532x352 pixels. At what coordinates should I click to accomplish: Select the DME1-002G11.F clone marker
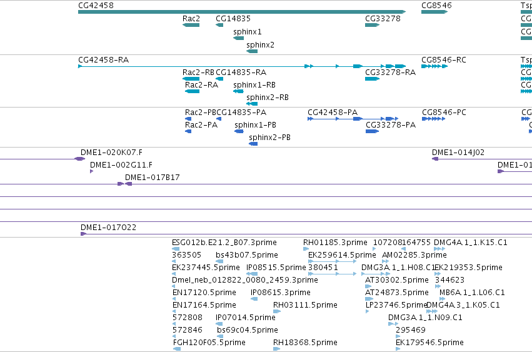[92, 171]
